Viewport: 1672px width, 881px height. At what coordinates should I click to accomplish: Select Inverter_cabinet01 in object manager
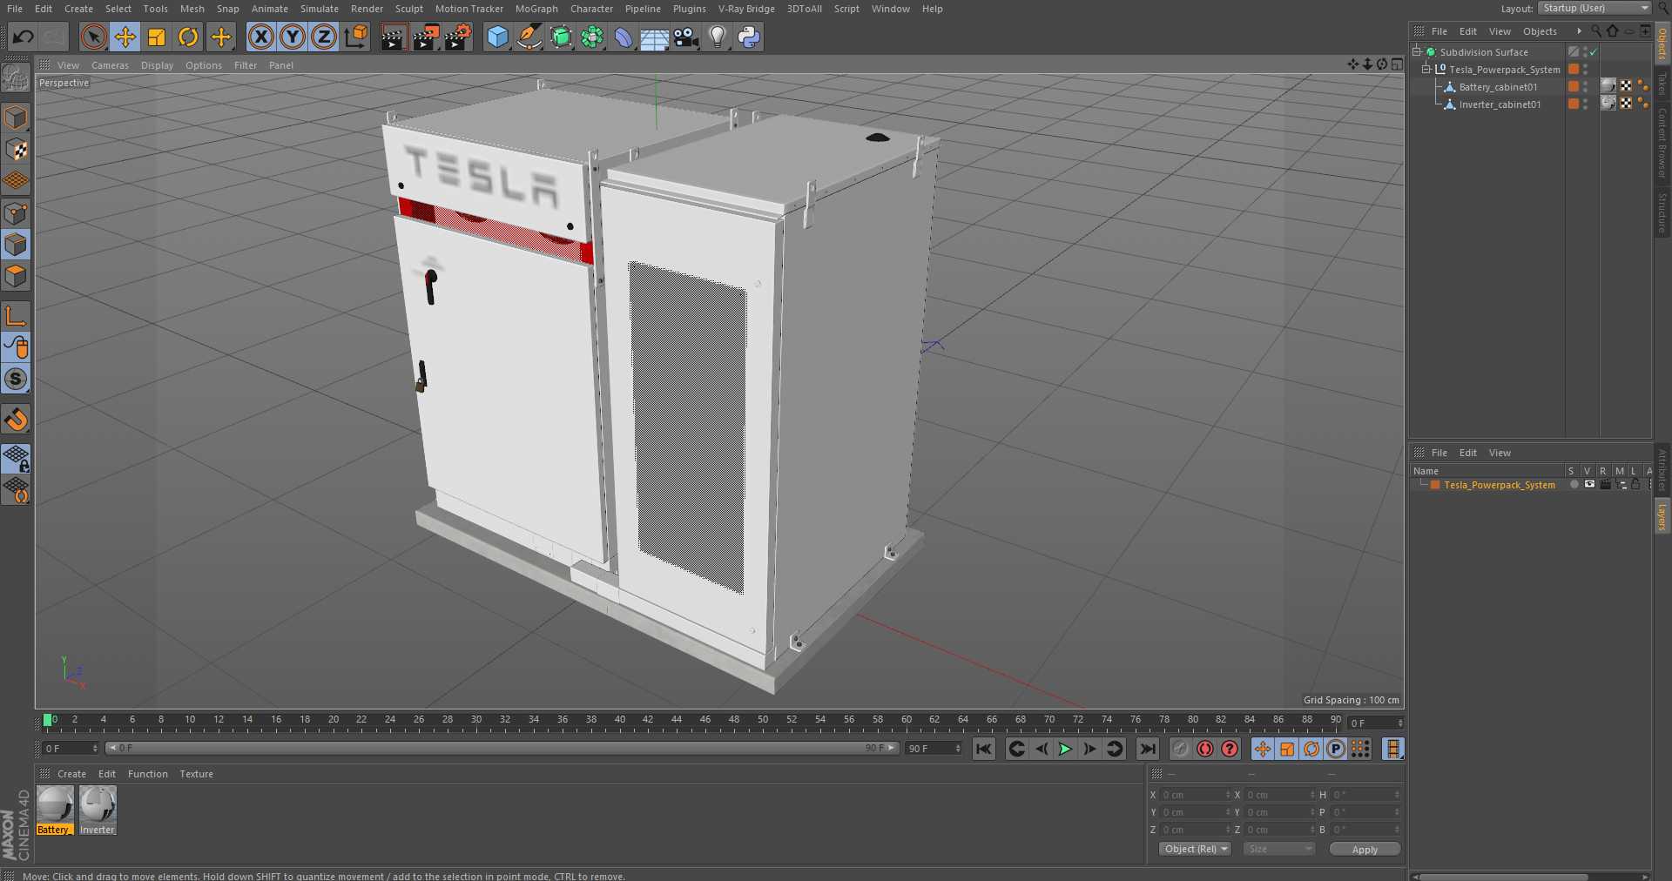pyautogui.click(x=1500, y=104)
